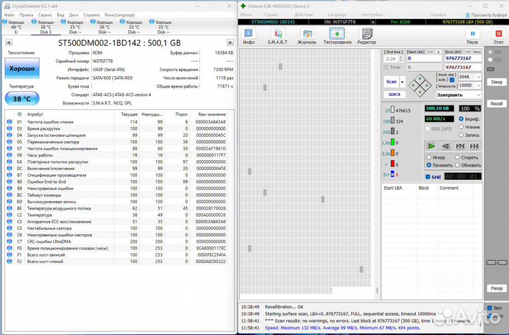Select the Disk 3 drive tab

(x=45, y=27)
